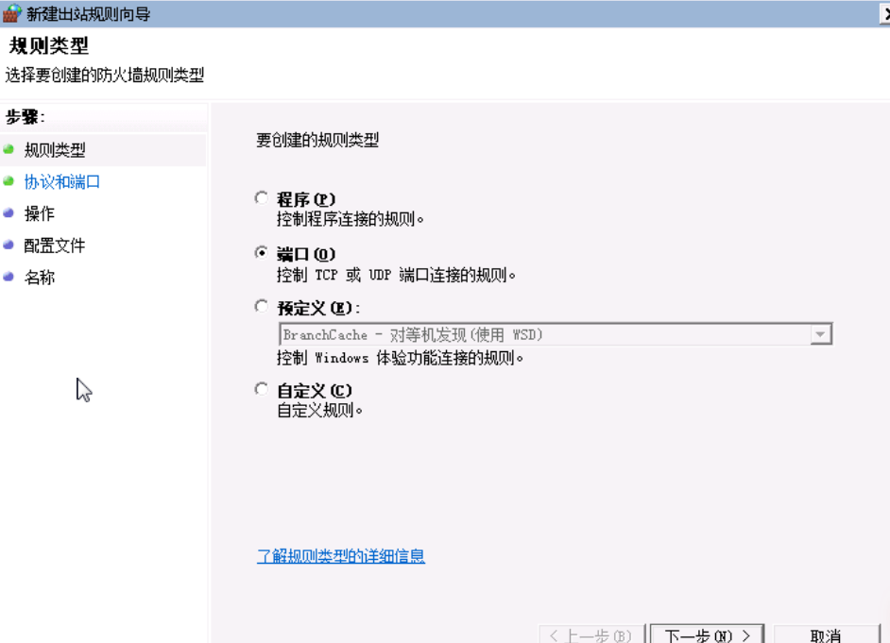The width and height of the screenshot is (890, 643).
Task: Click the 取消 button
Action: click(x=826, y=635)
